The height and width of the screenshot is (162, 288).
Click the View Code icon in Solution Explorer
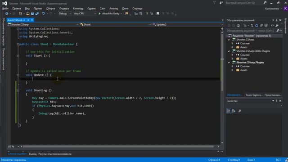(272, 26)
